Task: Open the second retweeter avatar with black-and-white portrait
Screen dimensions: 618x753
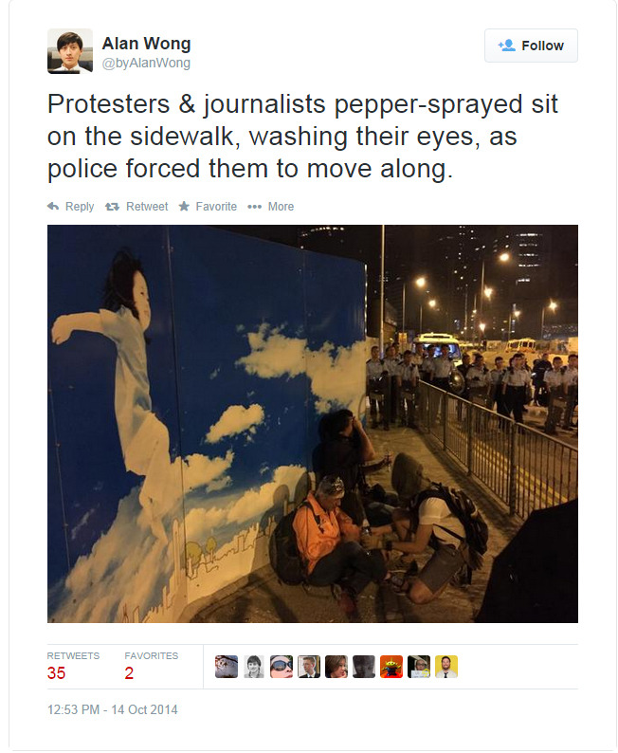Action: coord(254,667)
